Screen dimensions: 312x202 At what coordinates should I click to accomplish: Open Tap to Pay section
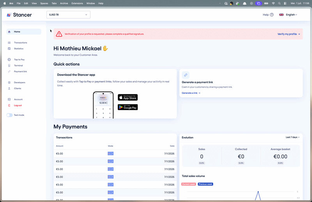[x=19, y=60]
